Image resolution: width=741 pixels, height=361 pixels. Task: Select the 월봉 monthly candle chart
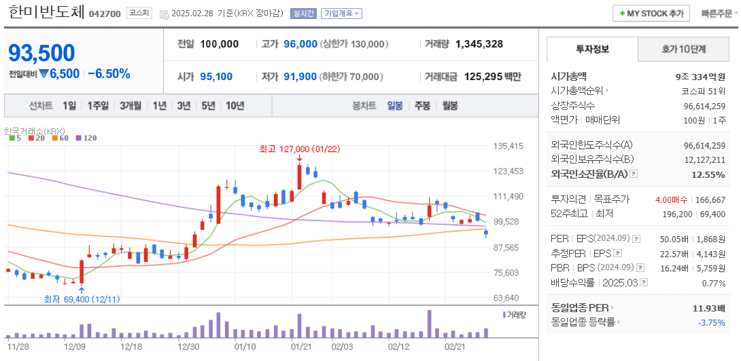pos(450,106)
